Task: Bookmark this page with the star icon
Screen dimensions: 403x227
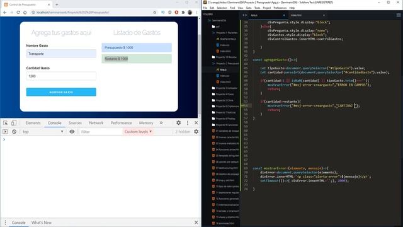Action: click(x=155, y=13)
